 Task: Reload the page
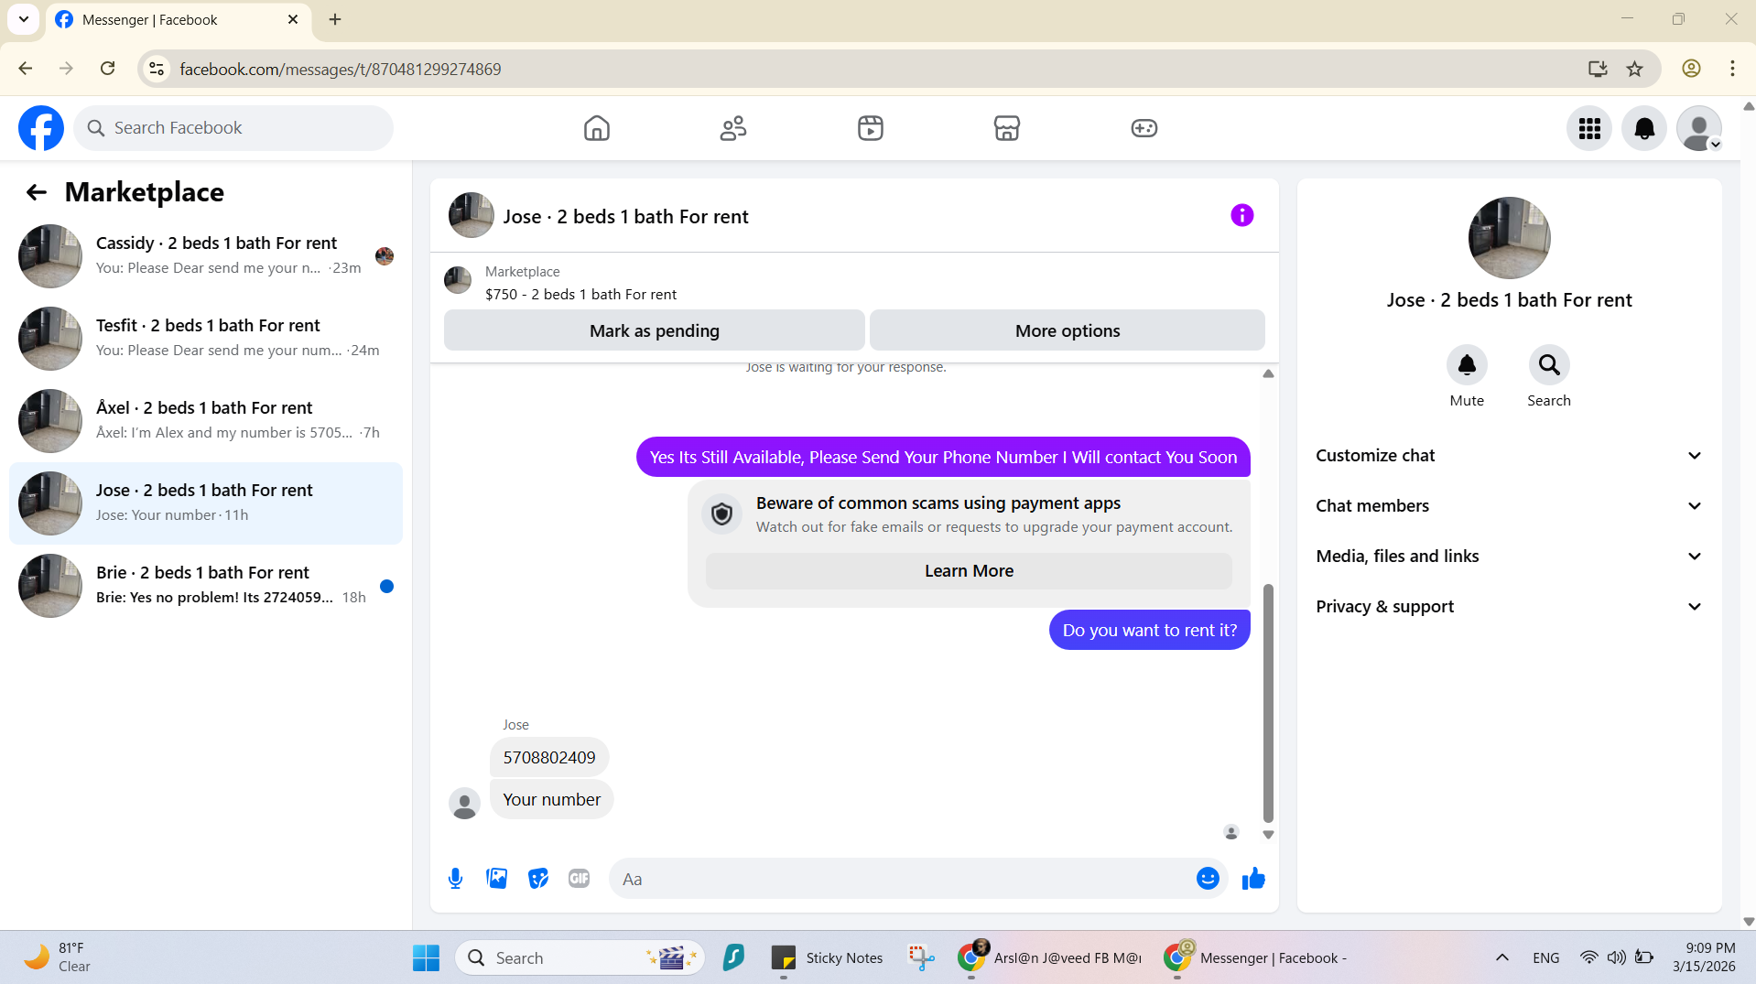[x=108, y=69]
